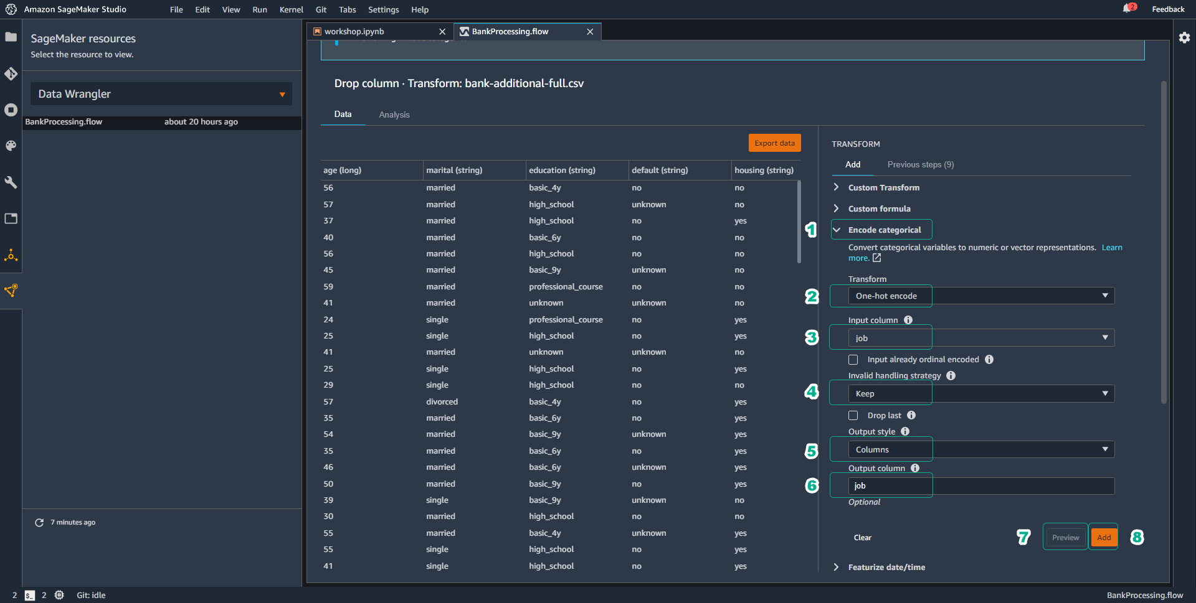Image resolution: width=1196 pixels, height=603 pixels.
Task: Click info icon for Input already ordinal encoded
Action: coord(989,360)
